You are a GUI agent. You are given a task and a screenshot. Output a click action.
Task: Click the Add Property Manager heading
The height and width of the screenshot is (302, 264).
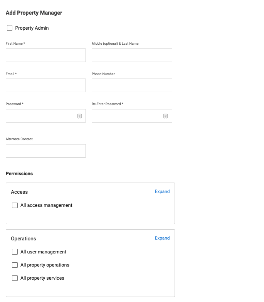[x=34, y=13]
